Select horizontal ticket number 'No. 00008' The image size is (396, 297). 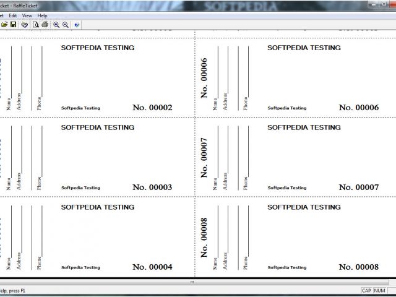click(359, 267)
